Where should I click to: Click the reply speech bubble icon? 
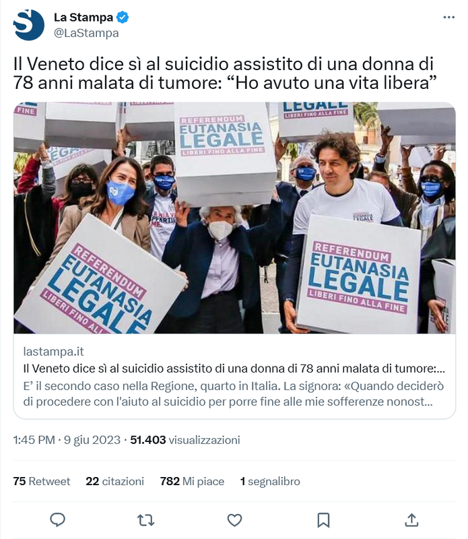57,519
